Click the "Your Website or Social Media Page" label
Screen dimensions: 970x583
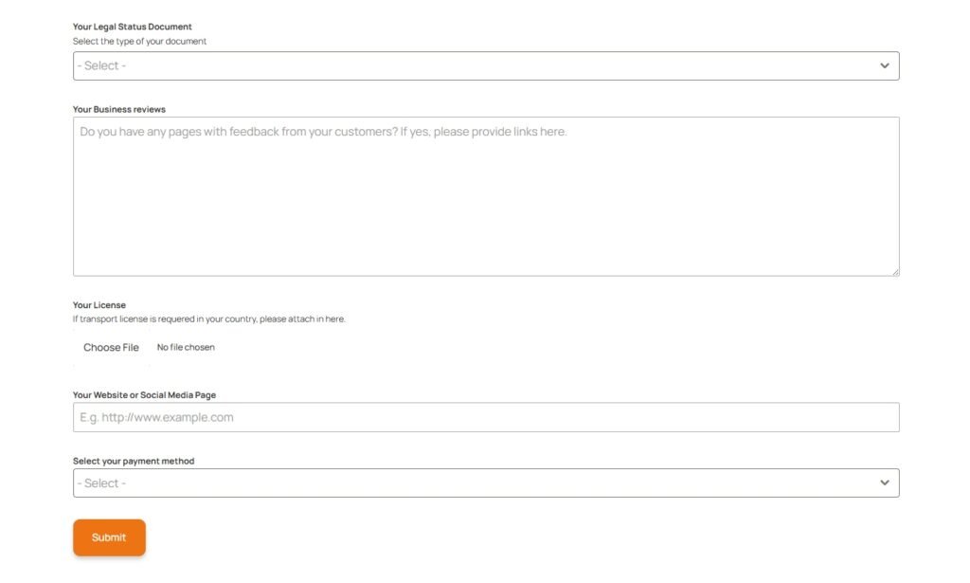144,394
